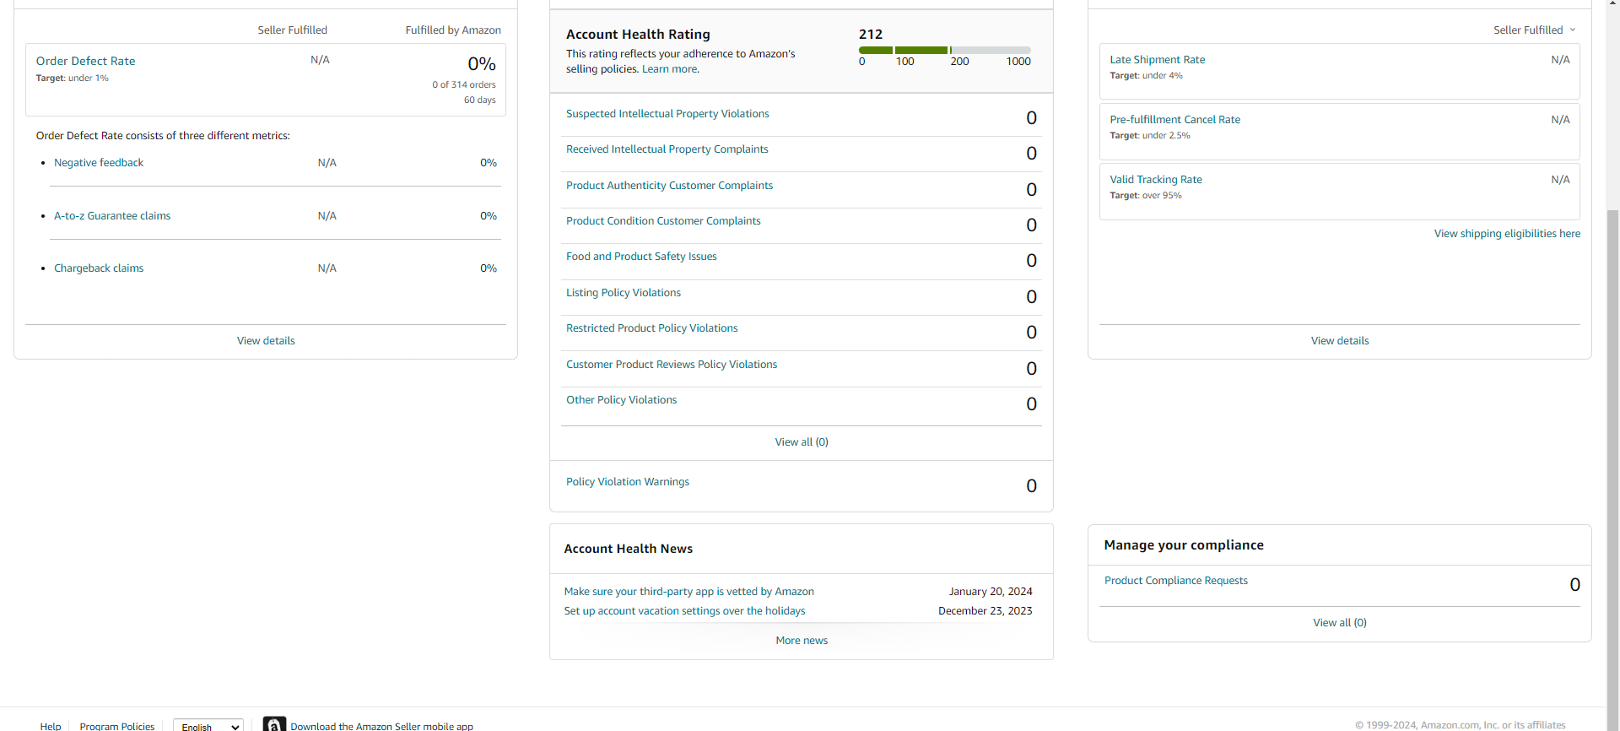Open Listing Policy Violations

(x=624, y=292)
